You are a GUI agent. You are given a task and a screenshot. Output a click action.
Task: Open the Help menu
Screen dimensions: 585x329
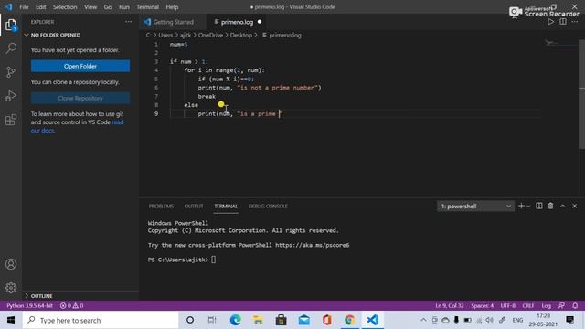click(172, 6)
